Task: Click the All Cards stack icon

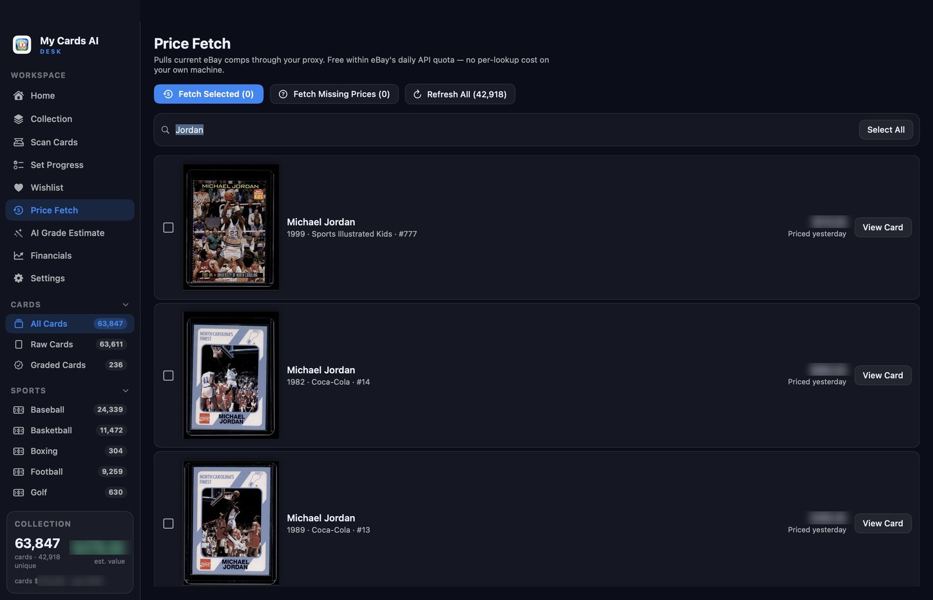Action: click(19, 324)
